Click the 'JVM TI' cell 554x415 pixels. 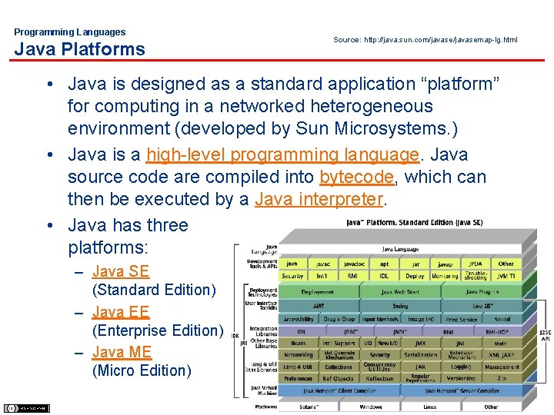click(506, 276)
